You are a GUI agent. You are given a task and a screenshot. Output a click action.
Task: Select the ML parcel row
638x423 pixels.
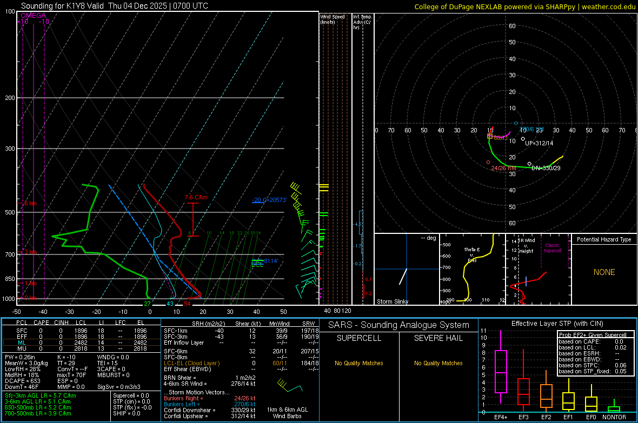[82, 343]
